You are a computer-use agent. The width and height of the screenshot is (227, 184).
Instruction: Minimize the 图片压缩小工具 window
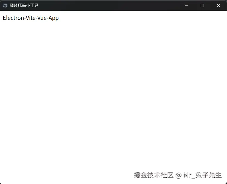(x=186, y=5)
